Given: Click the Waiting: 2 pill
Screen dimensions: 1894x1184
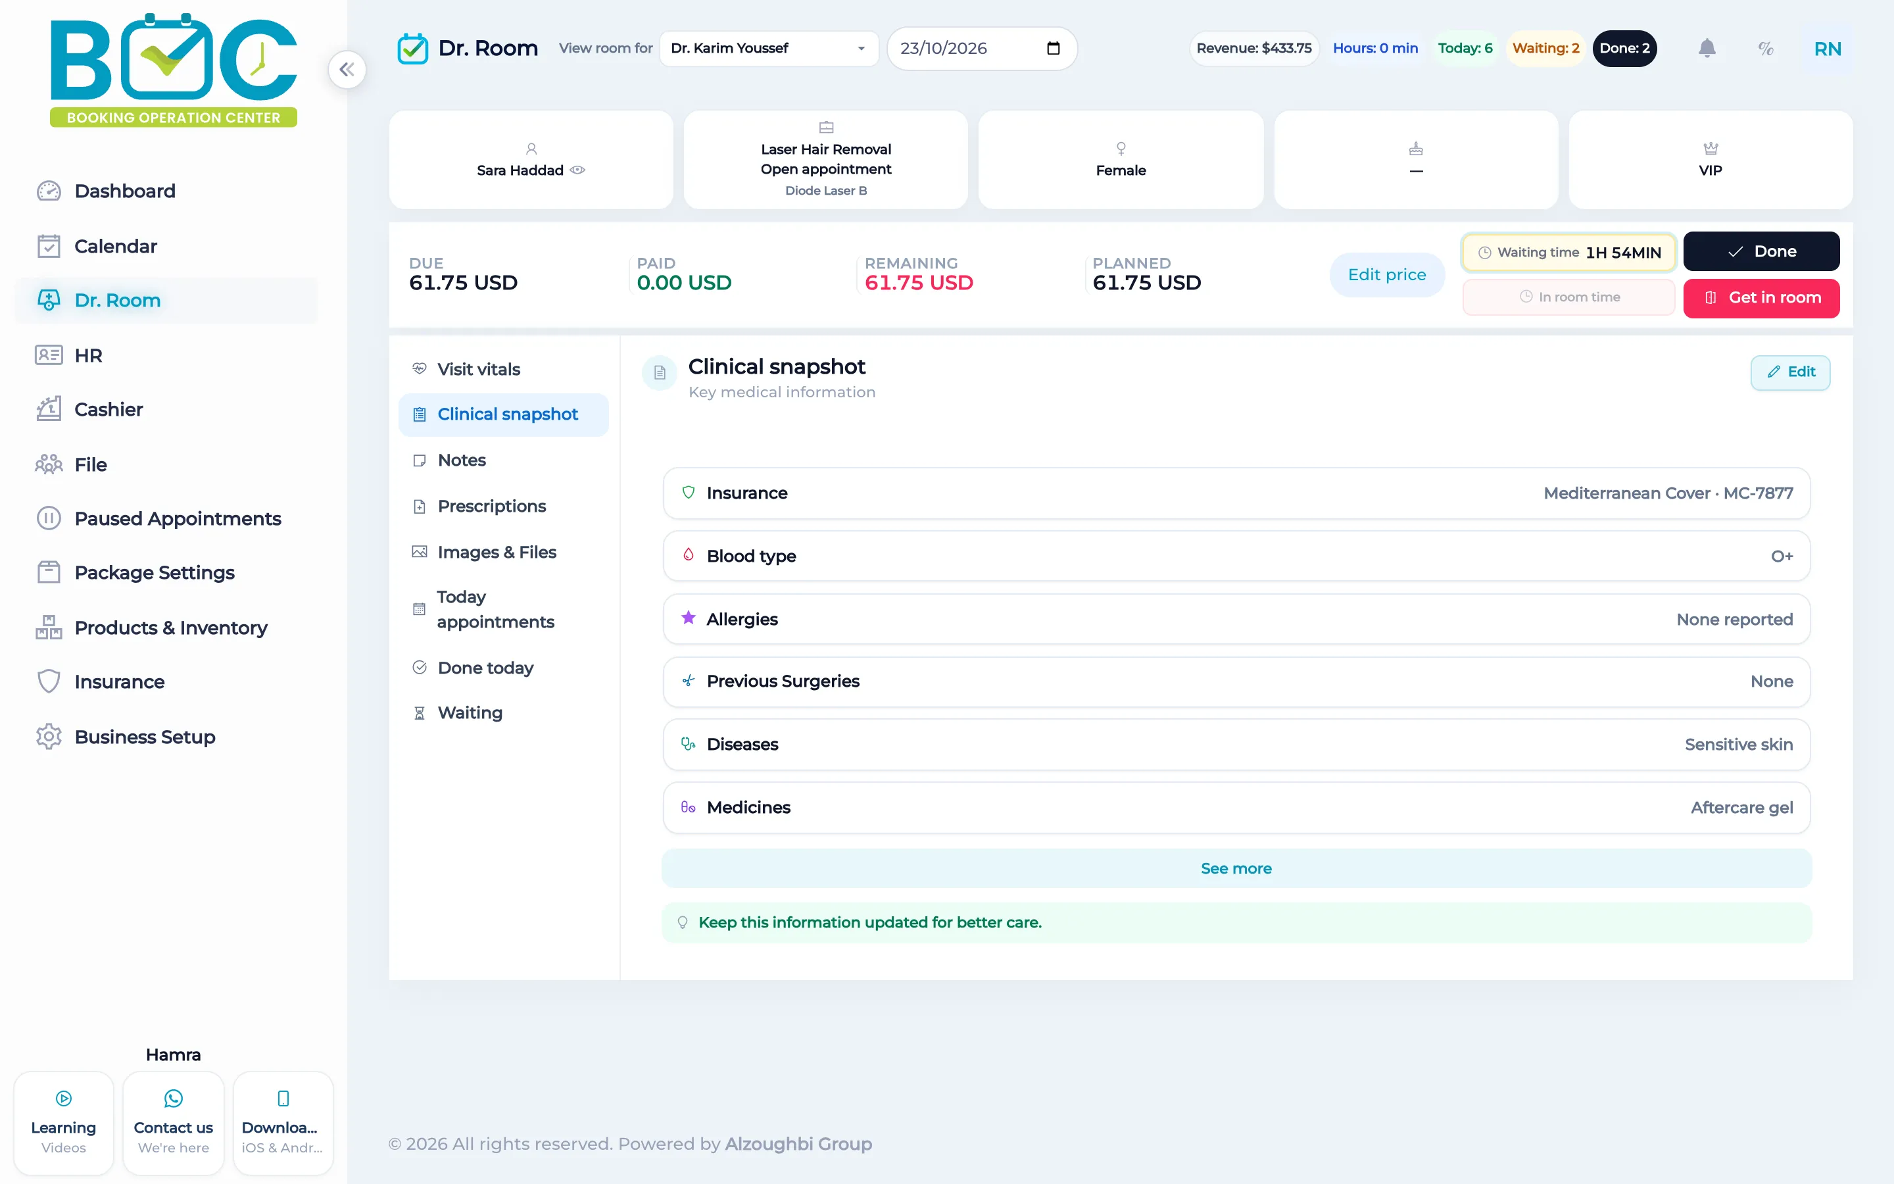Looking at the screenshot, I should pyautogui.click(x=1545, y=49).
